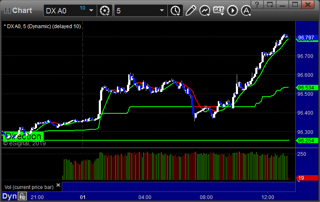The width and height of the screenshot is (320, 202).
Task: Click the Chart window title label
Action: coord(22,10)
